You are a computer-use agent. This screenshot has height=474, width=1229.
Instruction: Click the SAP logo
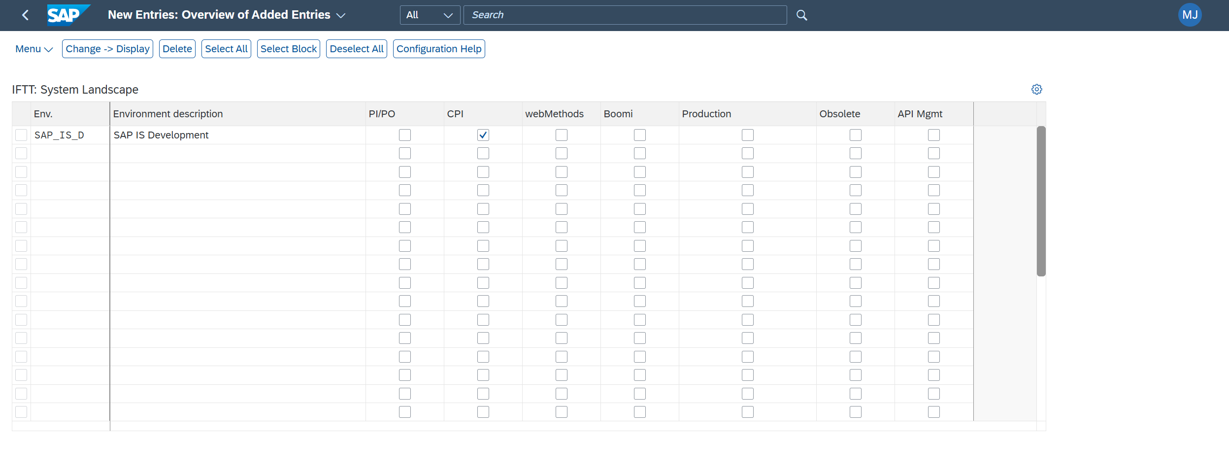(x=68, y=15)
